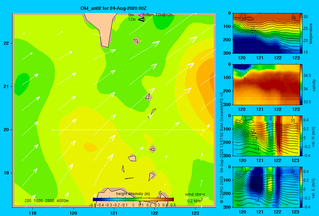The width and height of the screenshot is (319, 216).
Task: Click the wind stress reference arrow in legend
Action: point(196,198)
